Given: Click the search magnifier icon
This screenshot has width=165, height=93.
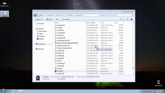Looking at the screenshot, I should 133,15.
